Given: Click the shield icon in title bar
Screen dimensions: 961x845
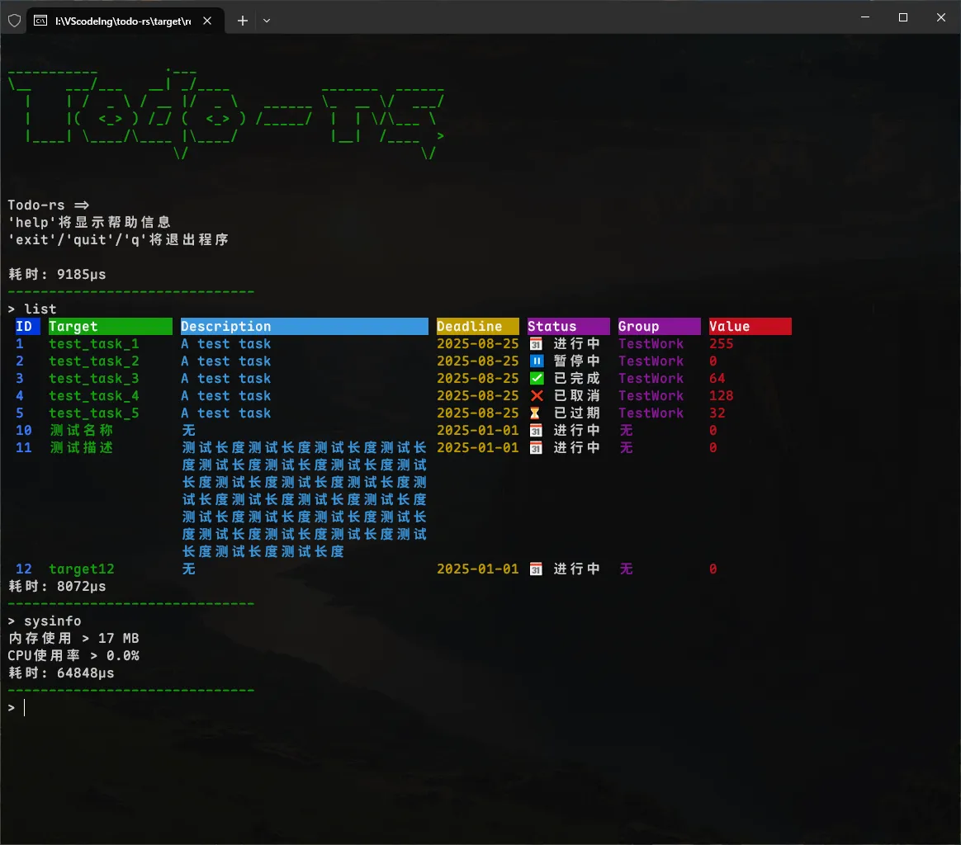Looking at the screenshot, I should 14,21.
